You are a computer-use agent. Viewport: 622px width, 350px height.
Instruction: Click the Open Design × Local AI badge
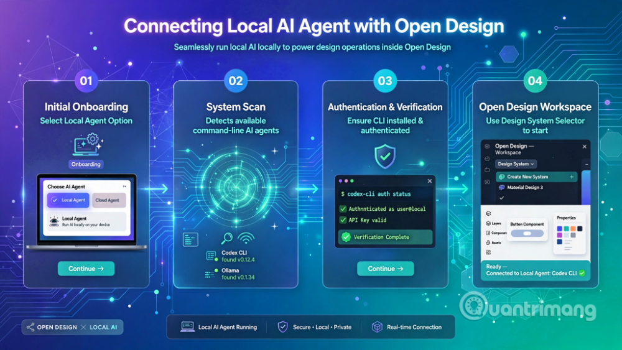pos(72,327)
